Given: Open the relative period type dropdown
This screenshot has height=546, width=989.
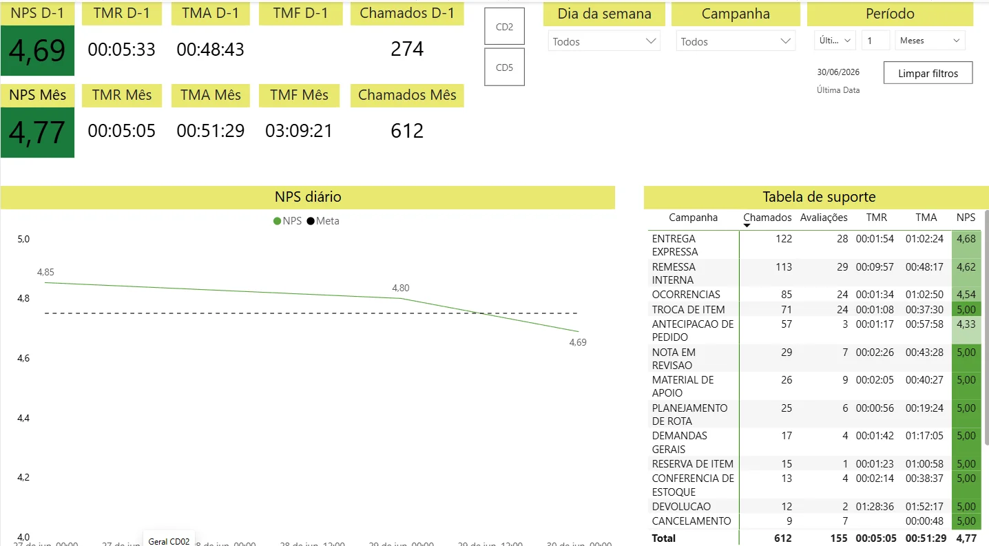Looking at the screenshot, I should 835,41.
